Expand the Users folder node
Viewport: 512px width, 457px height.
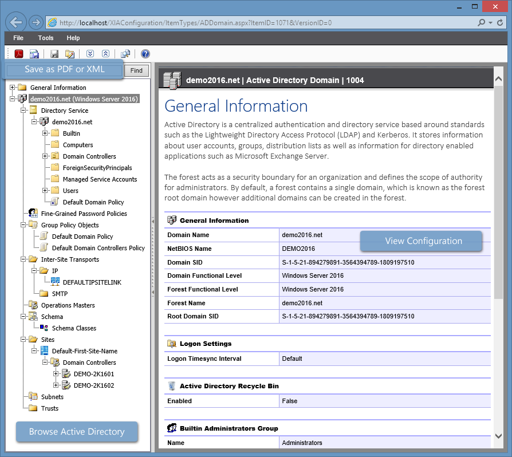(45, 190)
